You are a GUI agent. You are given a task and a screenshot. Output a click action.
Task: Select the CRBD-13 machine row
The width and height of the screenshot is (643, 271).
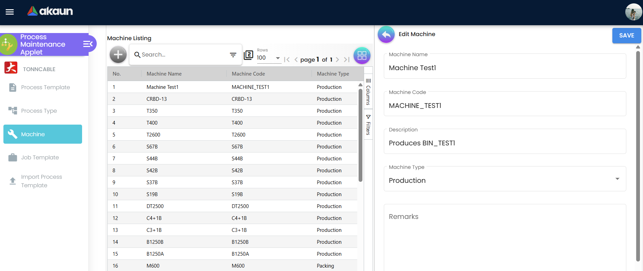coord(232,99)
